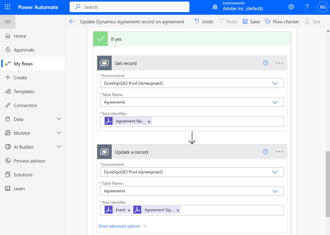Click the Solutions icon in sidebar
Viewport: 330px width, 235px height.
(x=8, y=174)
